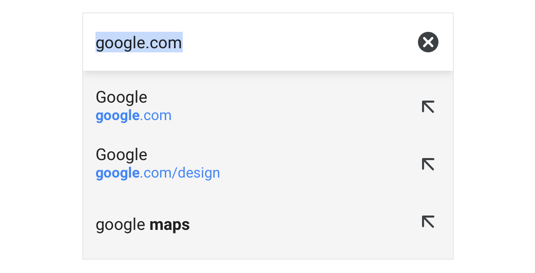The width and height of the screenshot is (535, 273).
Task: Click the bold word maps in suggestions
Action: pyautogui.click(x=169, y=225)
